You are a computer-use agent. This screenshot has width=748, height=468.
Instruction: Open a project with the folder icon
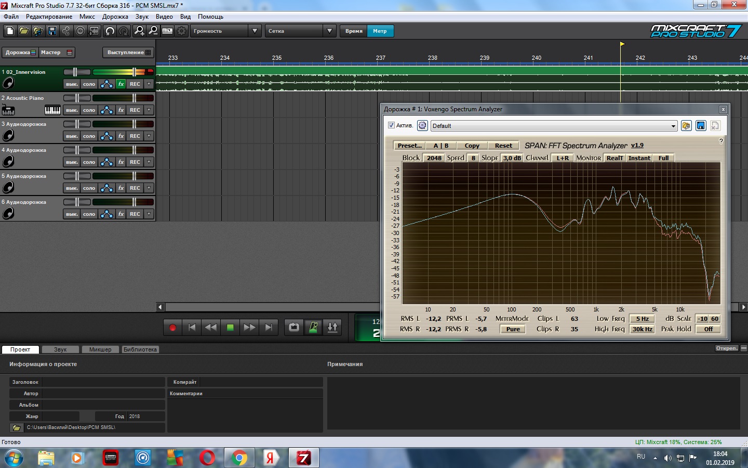24,31
